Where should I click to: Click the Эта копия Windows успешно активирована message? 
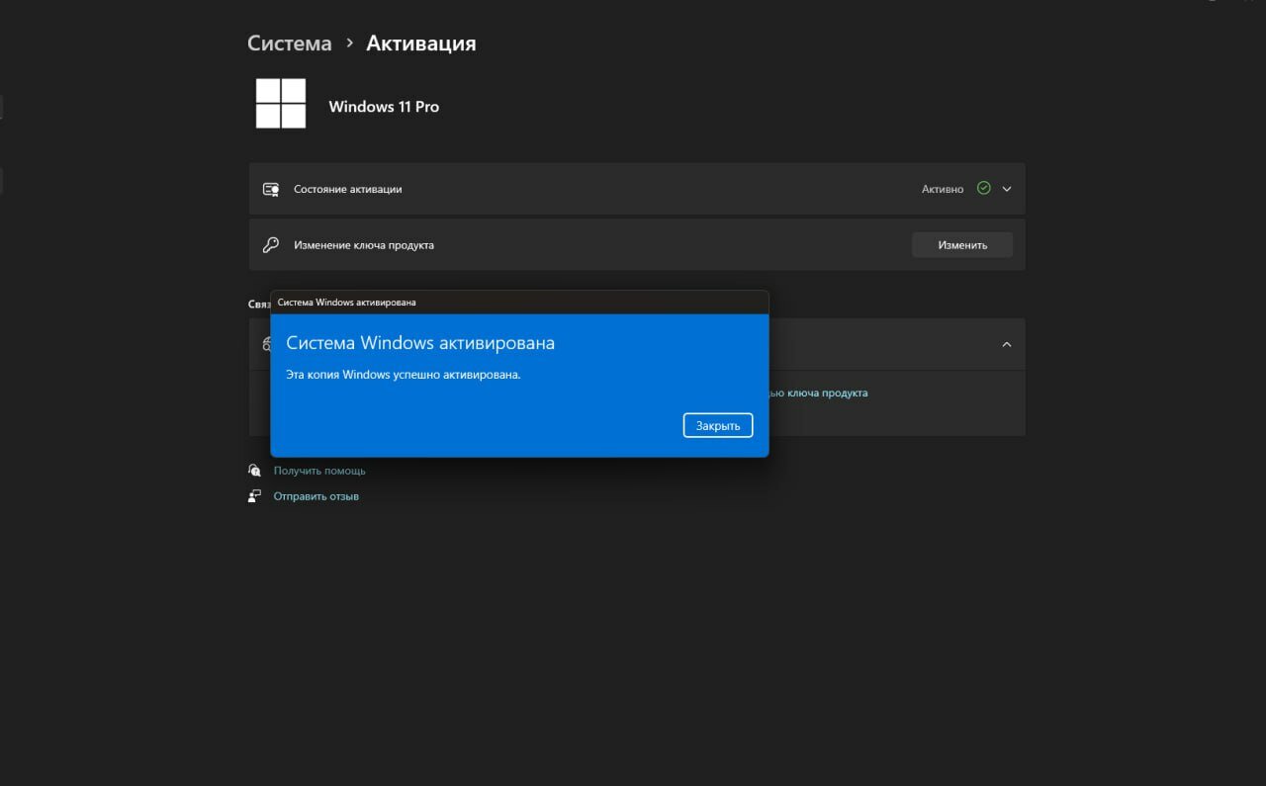click(x=404, y=376)
